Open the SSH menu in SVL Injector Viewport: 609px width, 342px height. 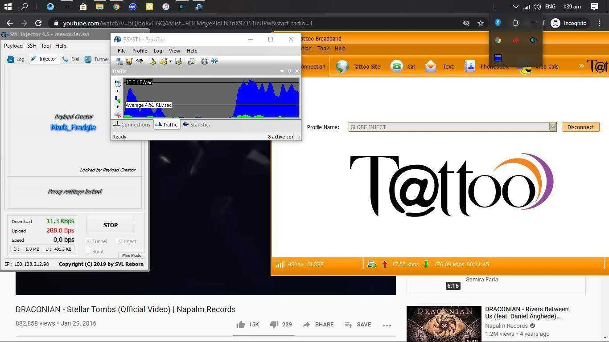pos(32,45)
